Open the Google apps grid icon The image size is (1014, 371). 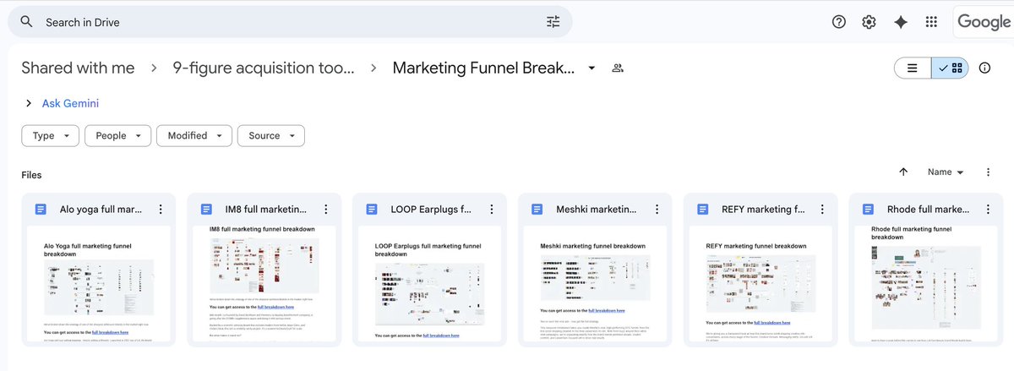[931, 22]
